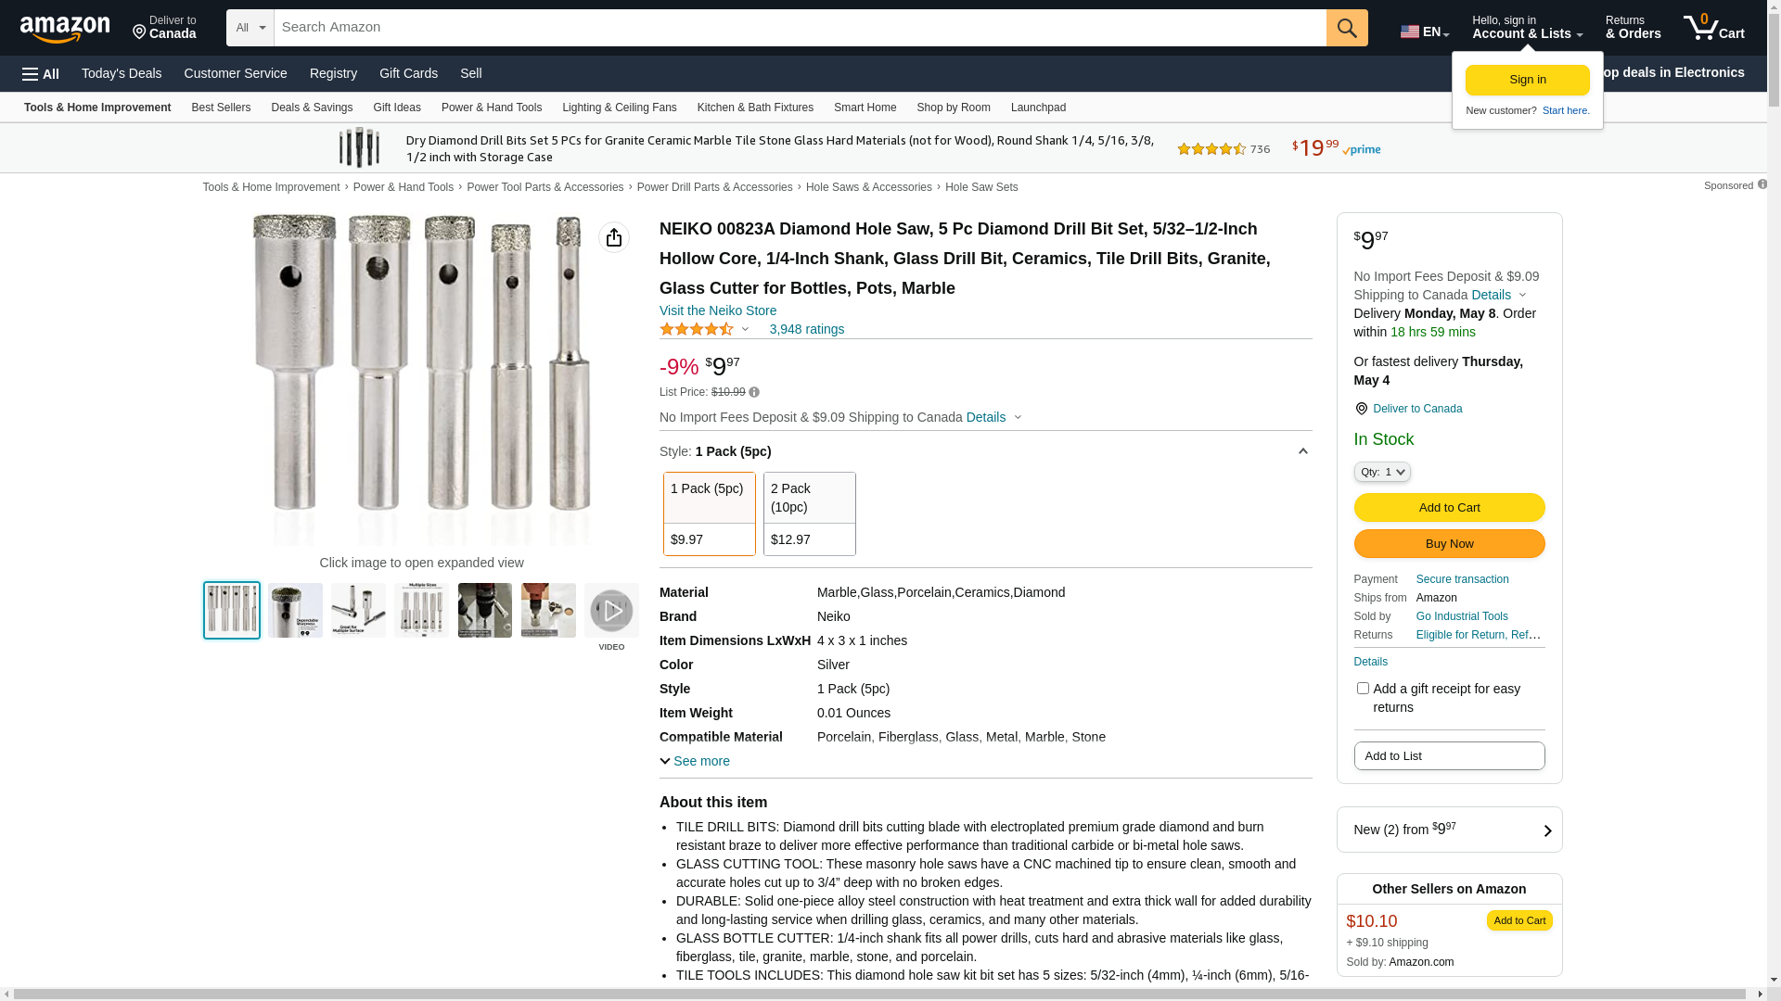Click the Deliver to Canada location icon
Image resolution: width=1781 pixels, height=1001 pixels.
point(1361,409)
